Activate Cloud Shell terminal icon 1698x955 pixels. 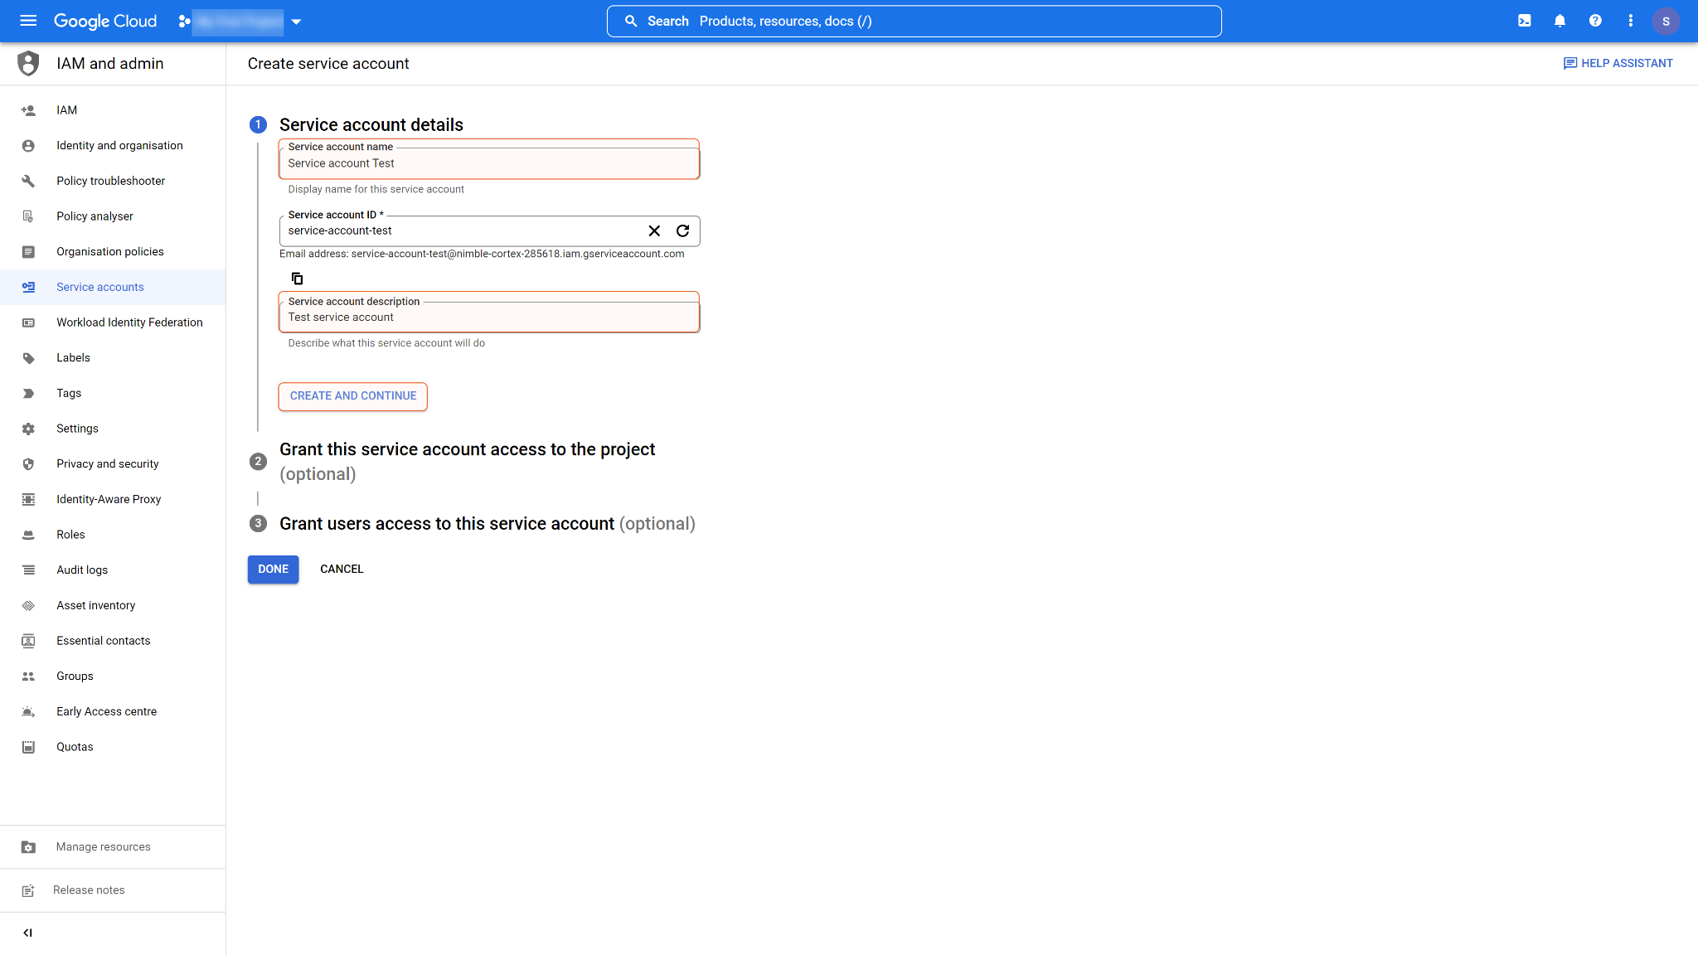pos(1524,21)
